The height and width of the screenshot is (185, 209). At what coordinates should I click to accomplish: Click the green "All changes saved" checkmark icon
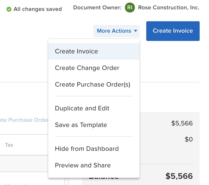tap(9, 9)
